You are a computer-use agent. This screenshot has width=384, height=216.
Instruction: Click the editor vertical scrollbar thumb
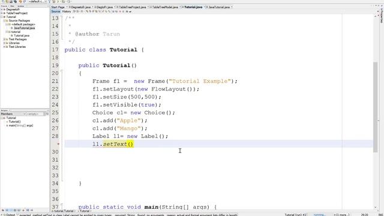click(x=376, y=107)
